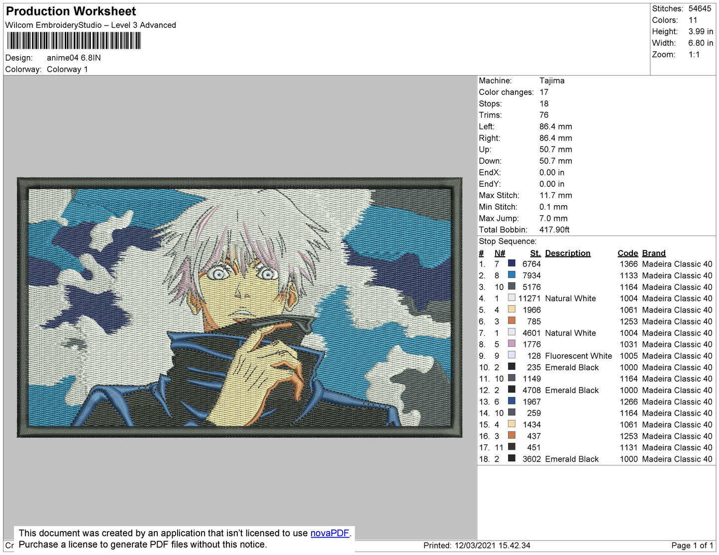Click the "Page 1 of 1" indicator

click(692, 546)
